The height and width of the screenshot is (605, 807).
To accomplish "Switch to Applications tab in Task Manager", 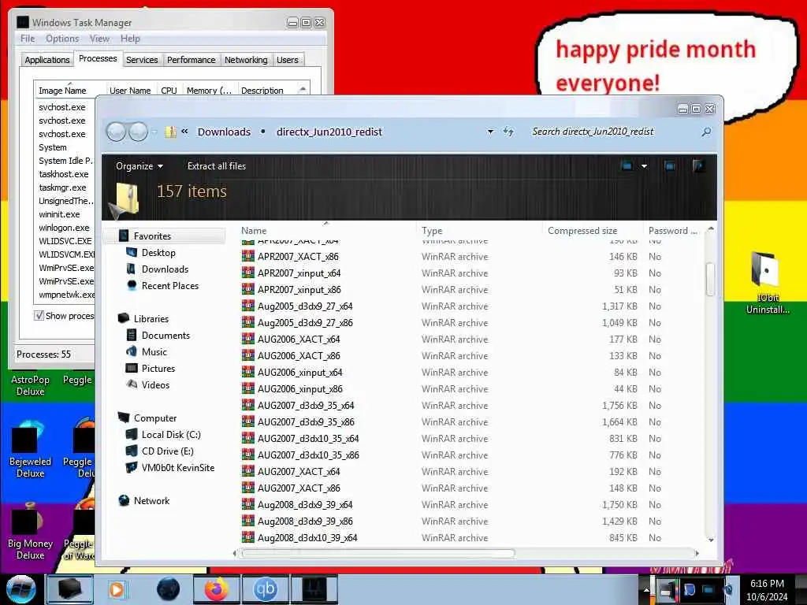I will point(46,60).
